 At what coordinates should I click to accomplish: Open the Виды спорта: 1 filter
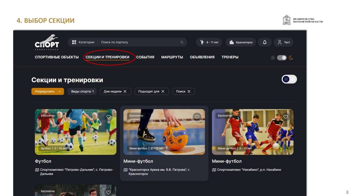click(x=82, y=92)
